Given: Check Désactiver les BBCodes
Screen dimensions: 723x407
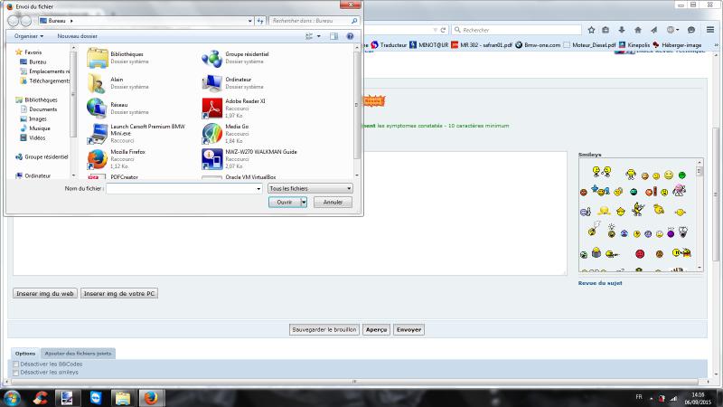Looking at the screenshot, I should (16, 364).
